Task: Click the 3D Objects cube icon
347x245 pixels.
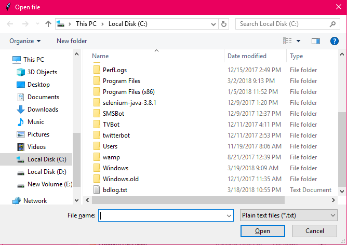Action: [x=21, y=72]
